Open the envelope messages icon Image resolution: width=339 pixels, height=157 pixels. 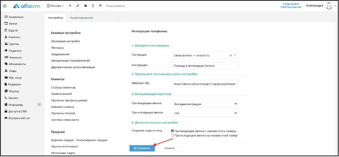(x=86, y=6)
